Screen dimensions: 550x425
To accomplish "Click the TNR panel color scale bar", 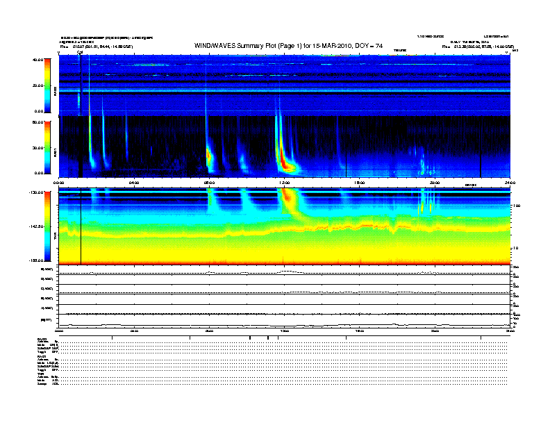I will click(47, 226).
